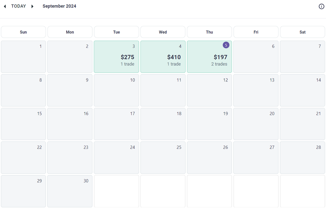Select the day 27 cell

click(x=256, y=157)
